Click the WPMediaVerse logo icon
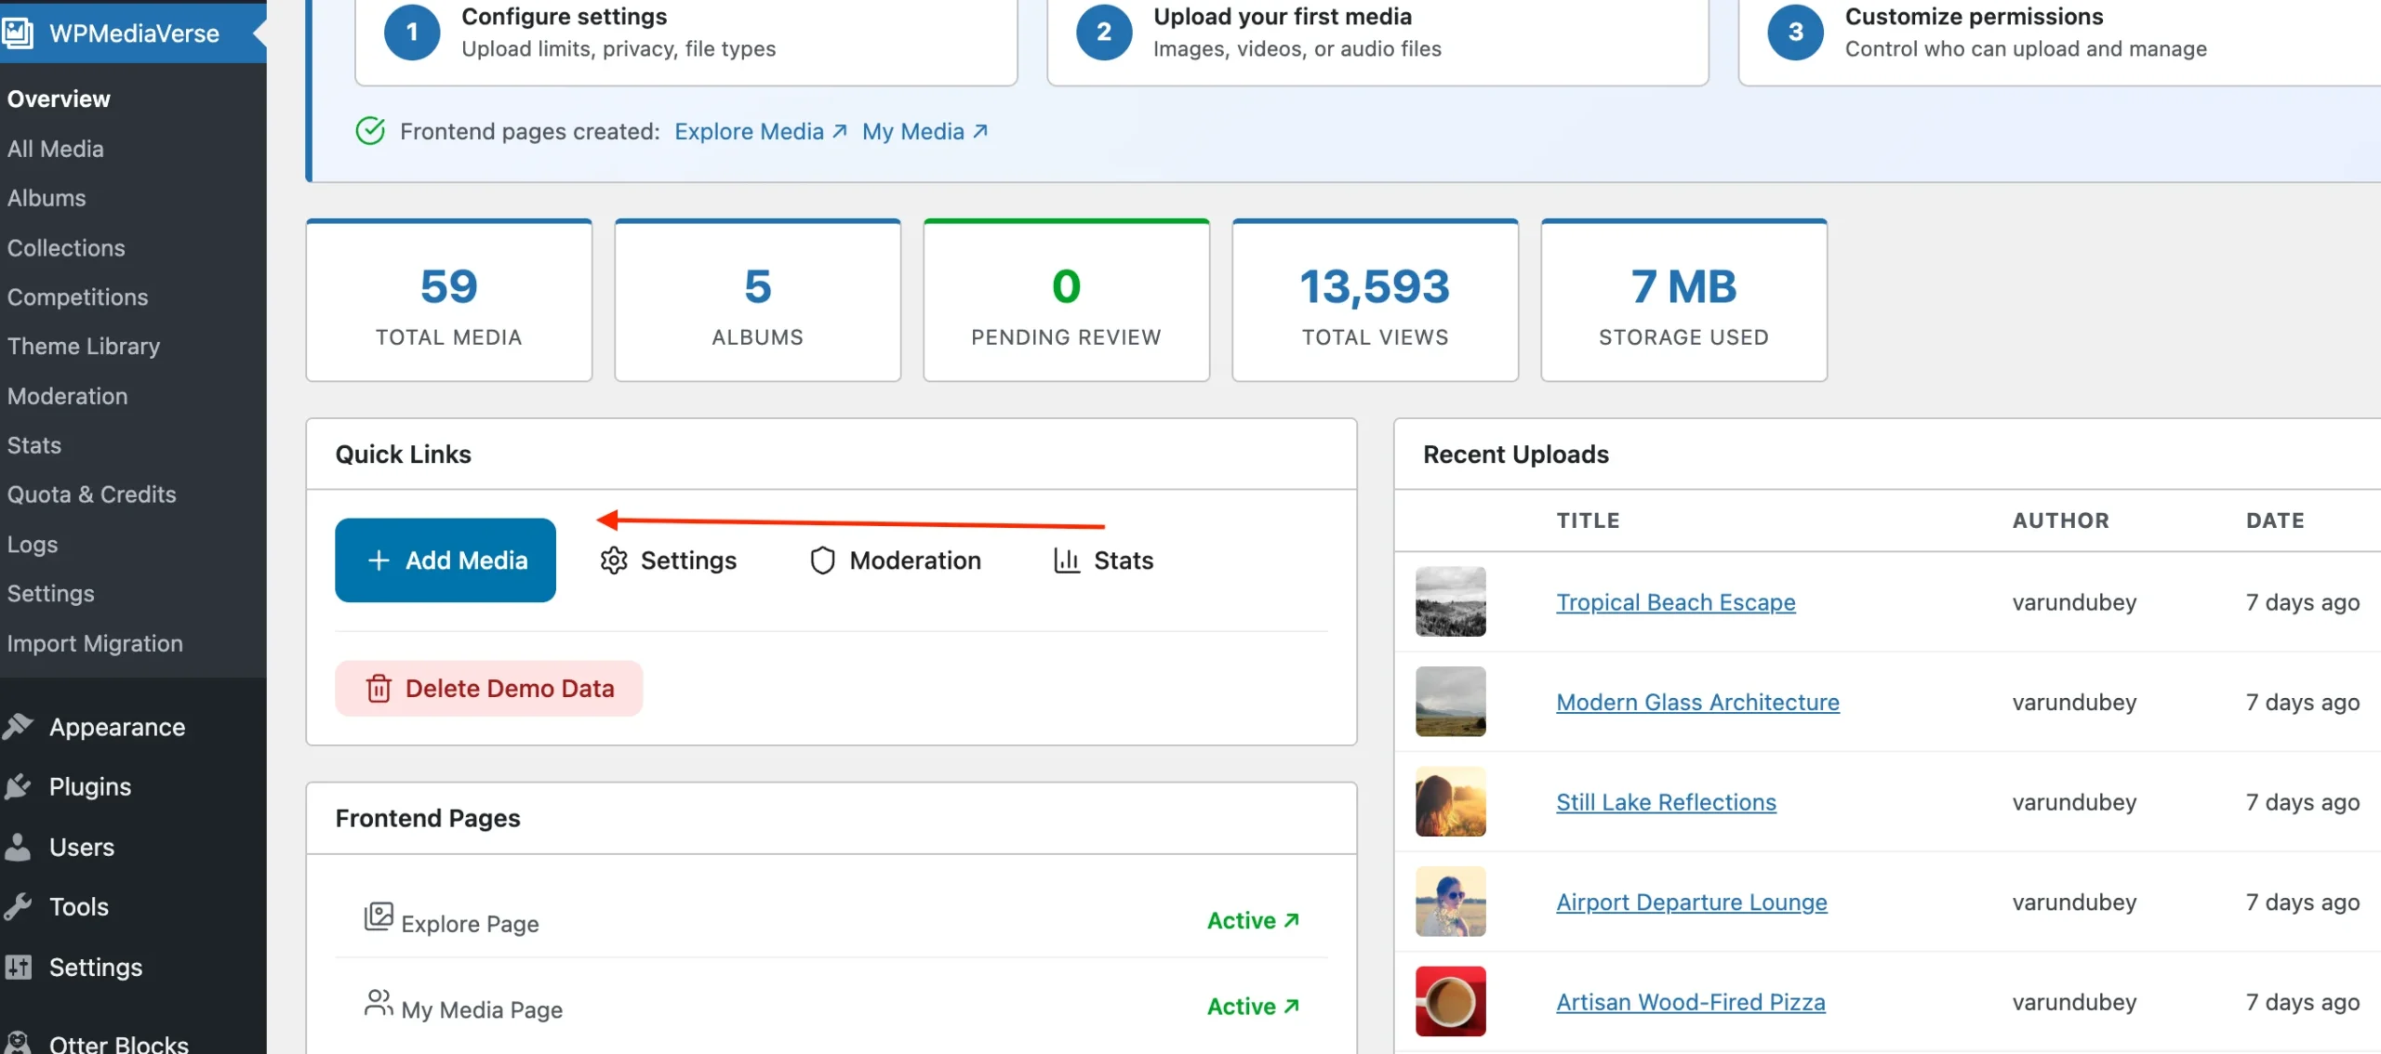Screen dimensions: 2381x1054 click(x=17, y=33)
